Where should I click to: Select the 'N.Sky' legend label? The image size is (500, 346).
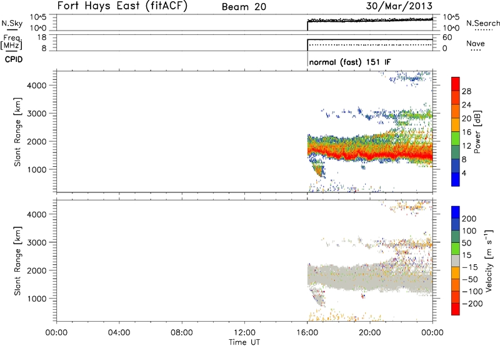(12, 23)
